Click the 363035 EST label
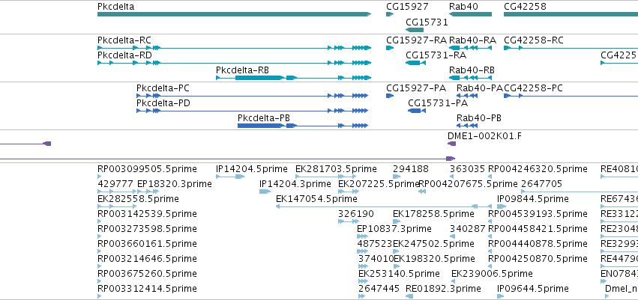 pos(468,169)
